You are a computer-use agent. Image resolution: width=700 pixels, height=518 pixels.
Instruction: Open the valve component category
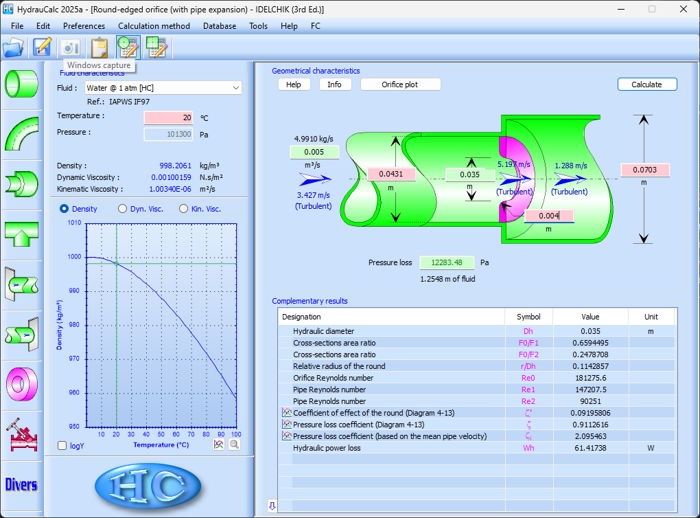pos(22,433)
